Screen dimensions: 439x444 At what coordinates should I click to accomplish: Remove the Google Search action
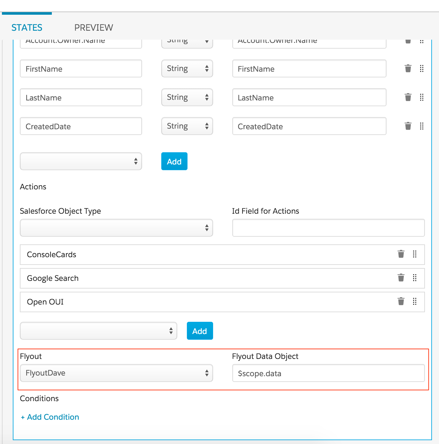(401, 278)
